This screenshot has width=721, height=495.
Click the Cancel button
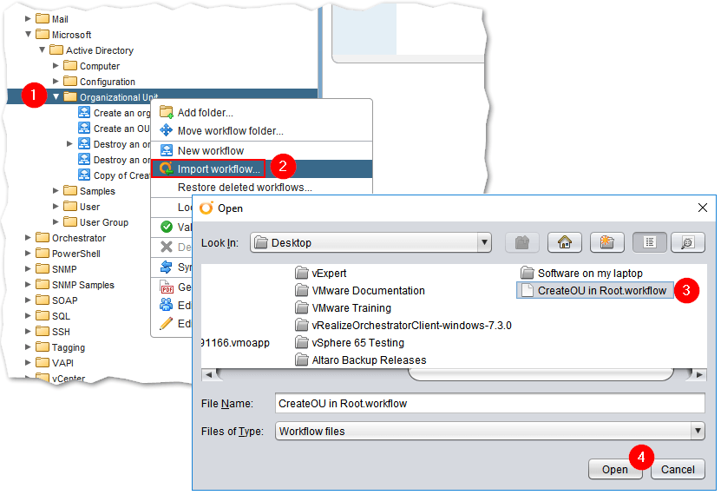(678, 469)
